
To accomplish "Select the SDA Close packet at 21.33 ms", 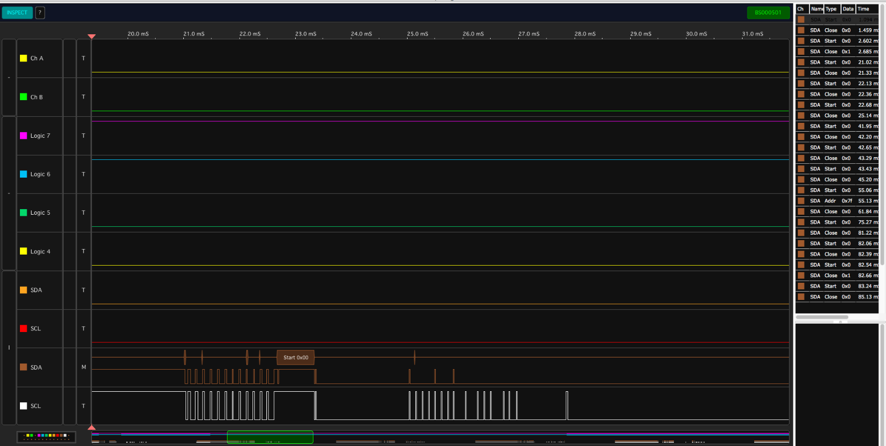I will coord(837,73).
